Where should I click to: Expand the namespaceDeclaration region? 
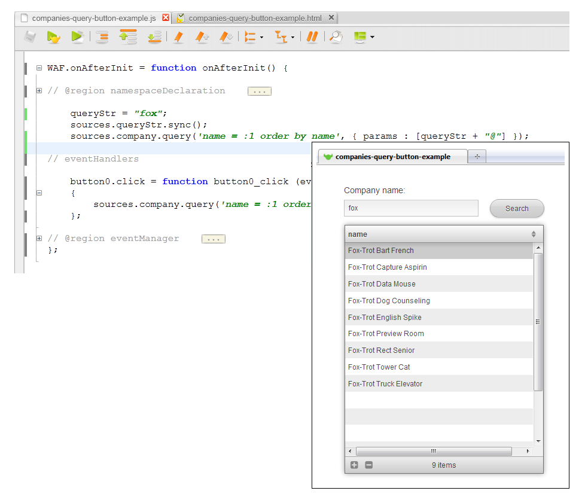tap(39, 91)
